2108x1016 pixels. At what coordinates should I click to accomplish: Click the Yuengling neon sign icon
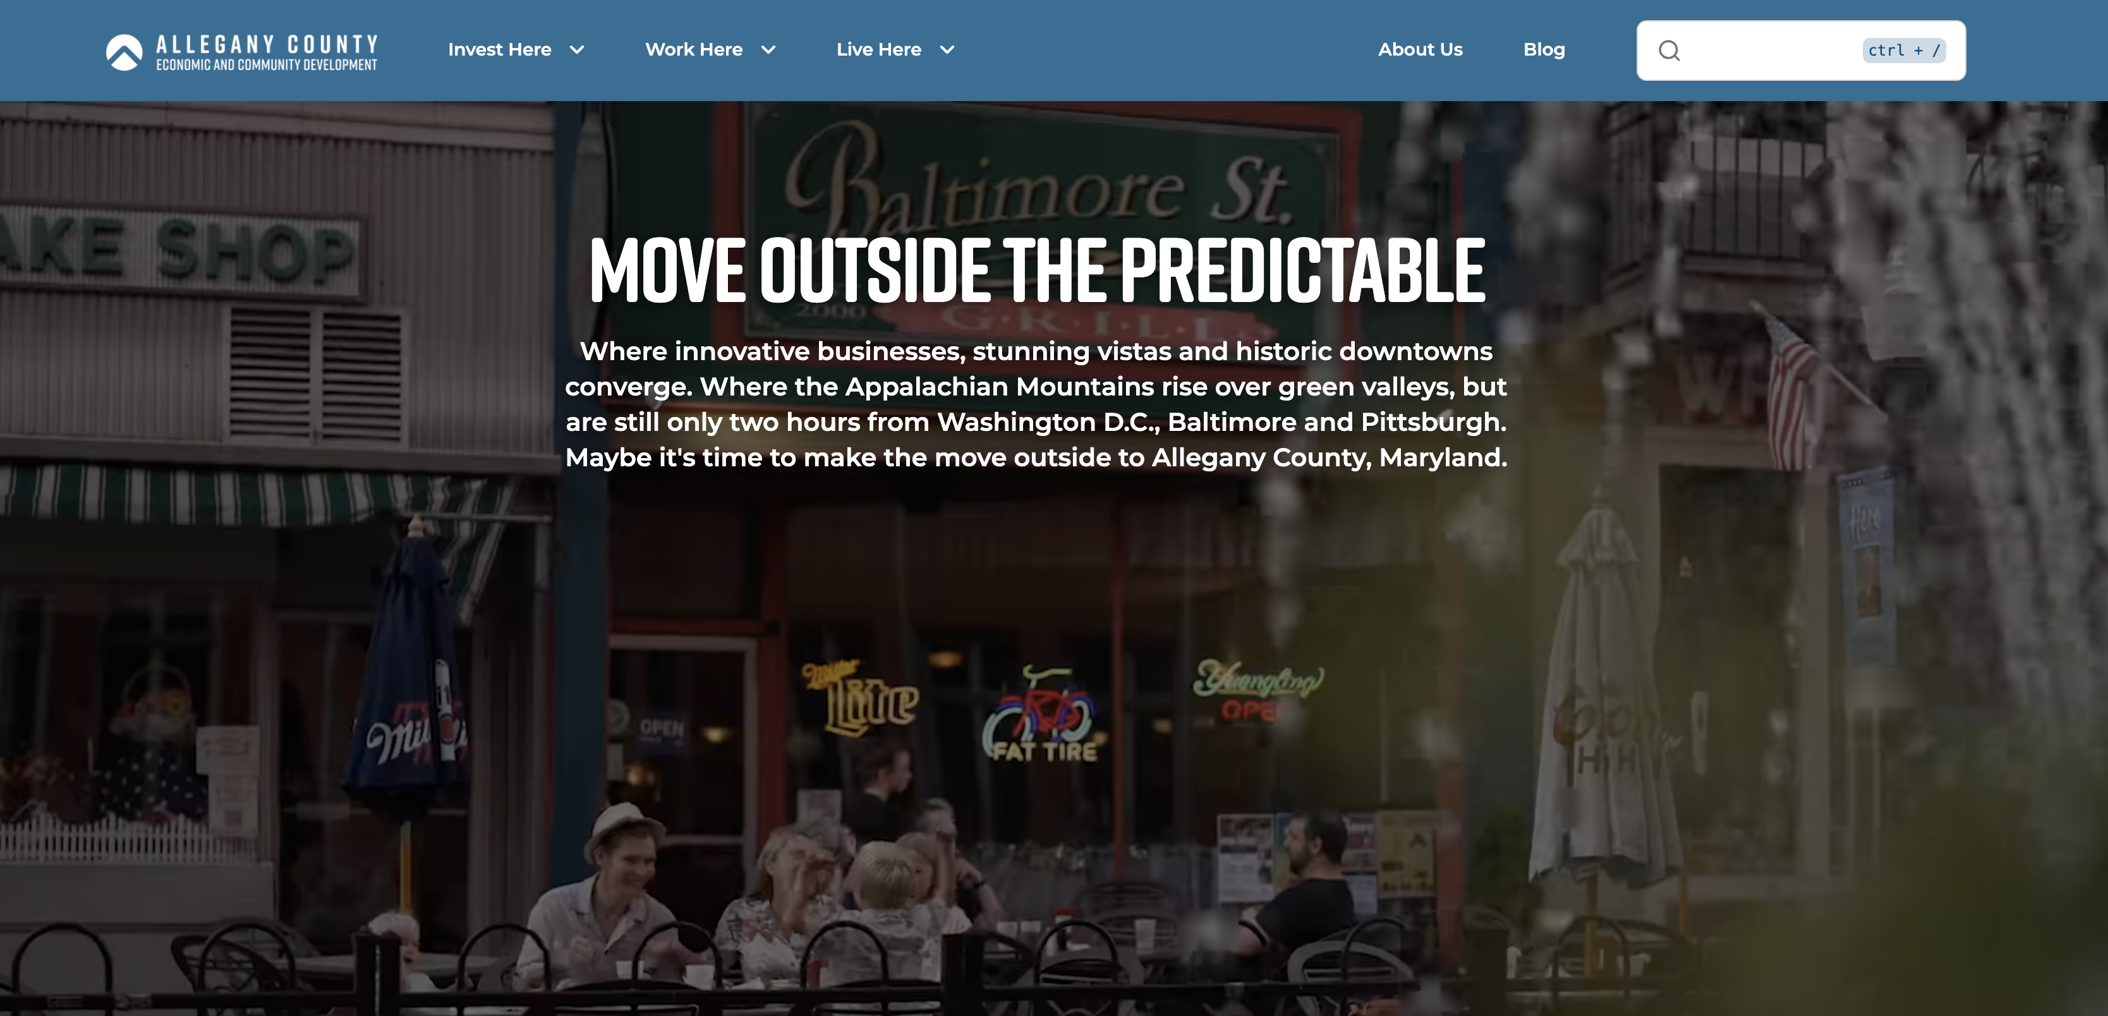(1257, 686)
